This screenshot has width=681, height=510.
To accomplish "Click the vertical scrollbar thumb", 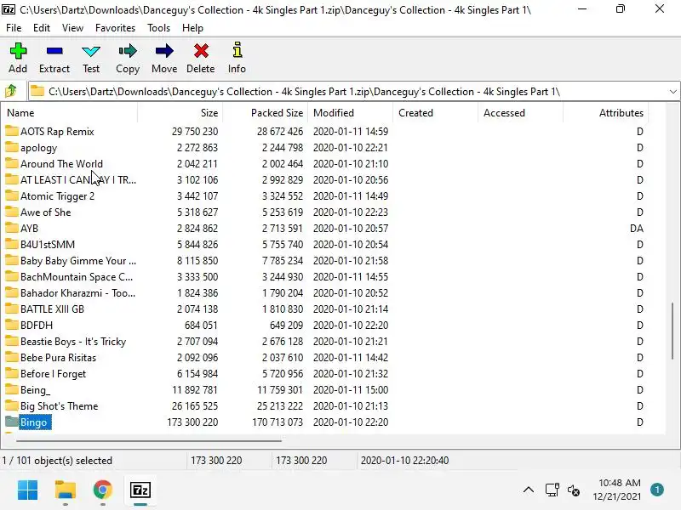I will (672, 331).
